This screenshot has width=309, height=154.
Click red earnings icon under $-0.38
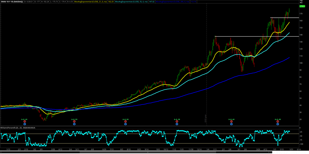[177, 122]
